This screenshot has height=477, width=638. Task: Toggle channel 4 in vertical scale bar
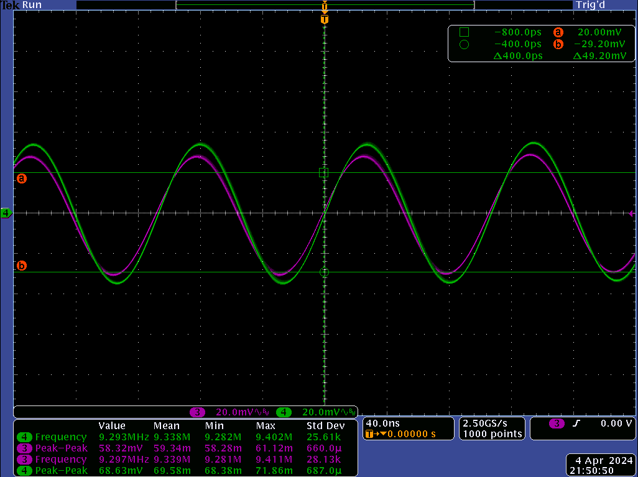click(284, 412)
